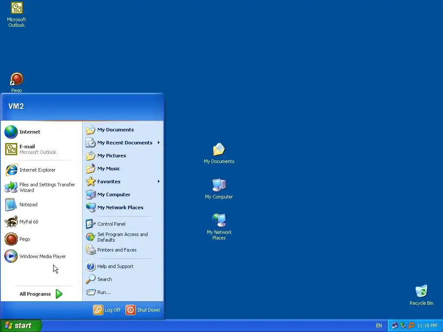The width and height of the screenshot is (443, 332).
Task: Open All Programs green arrow
Action: pos(59,294)
